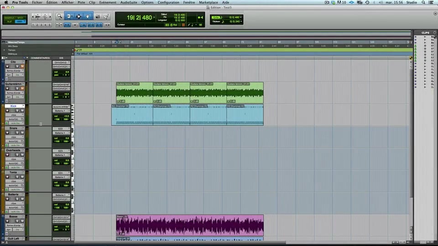Click the CLIPS list header
Viewport: 438px width, 246px height.
(425, 33)
